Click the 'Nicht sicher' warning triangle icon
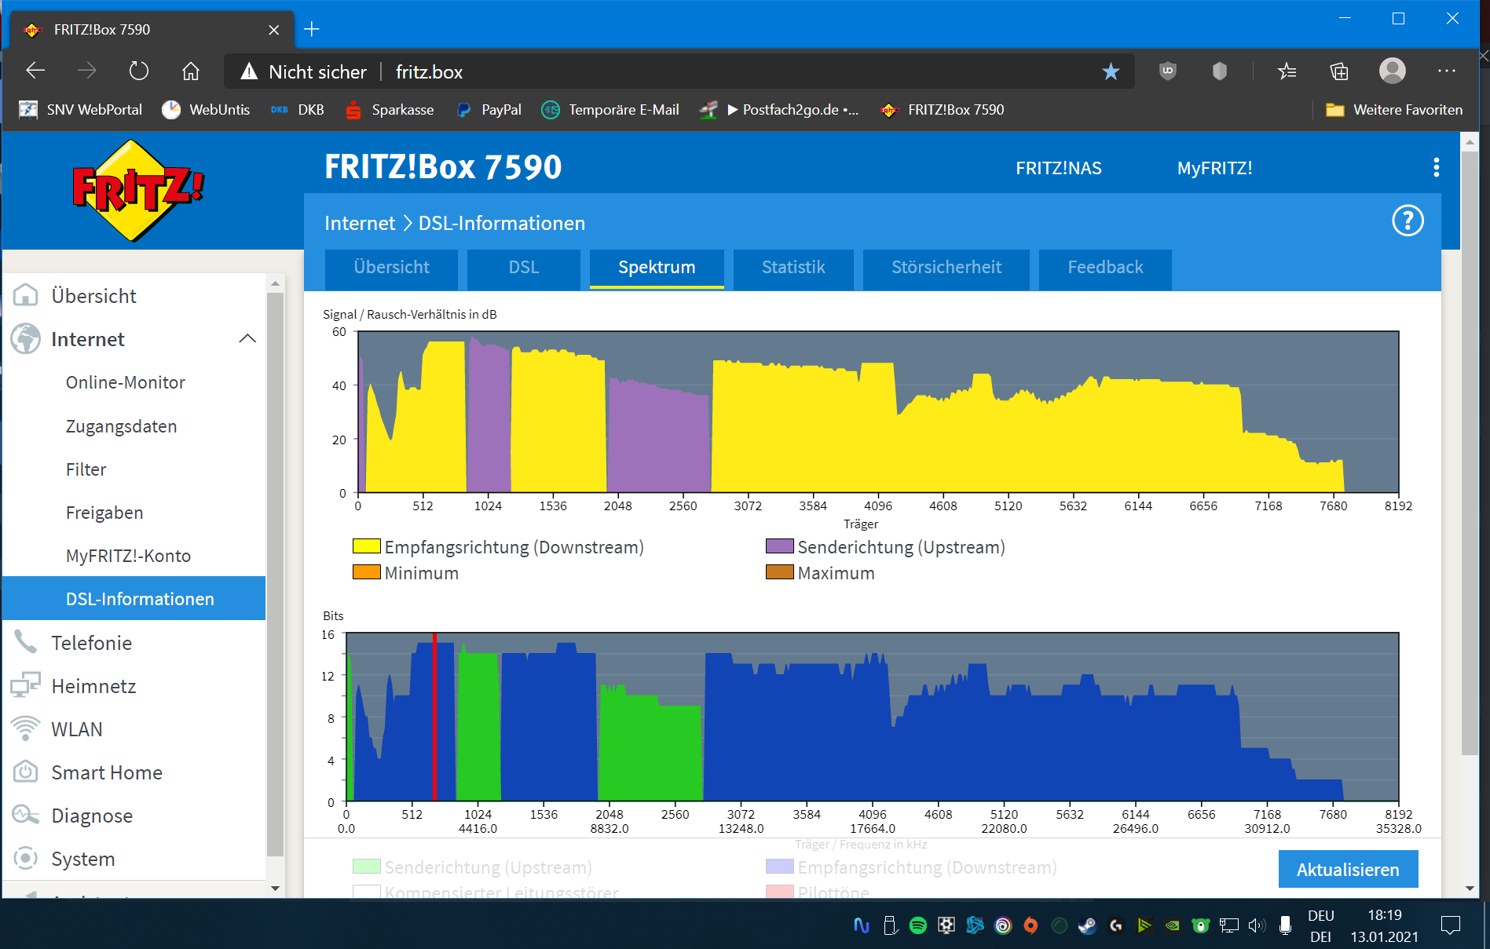1490x949 pixels. pyautogui.click(x=249, y=71)
